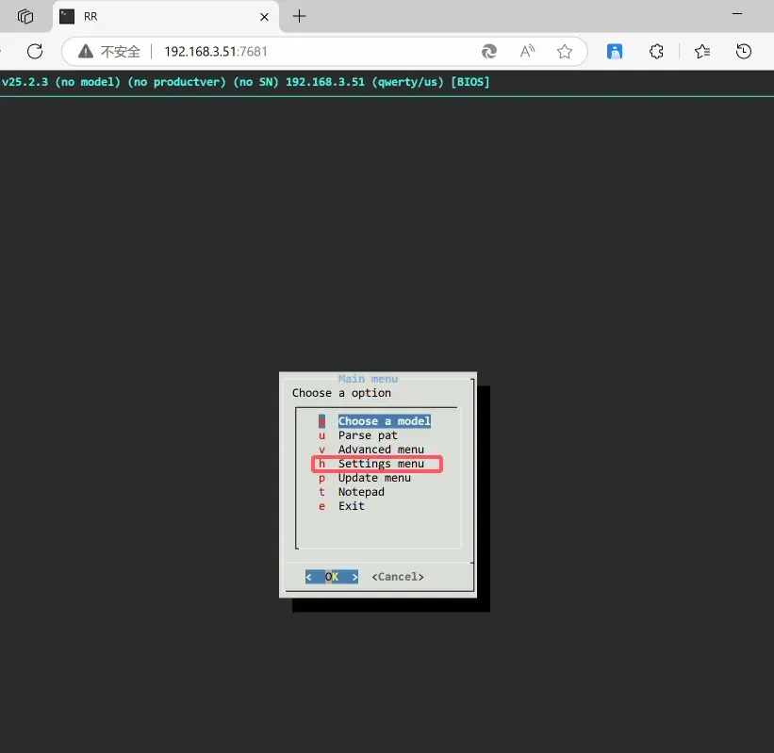774x753 pixels.
Task: Open the Update menu entry
Action: click(x=374, y=478)
